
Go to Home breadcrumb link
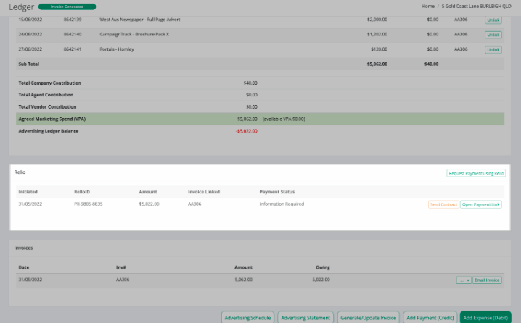(x=428, y=7)
